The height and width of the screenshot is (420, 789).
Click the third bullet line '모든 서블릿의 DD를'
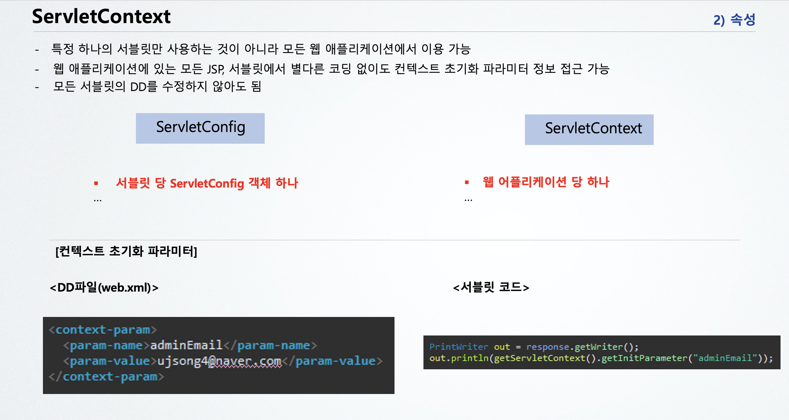[157, 86]
